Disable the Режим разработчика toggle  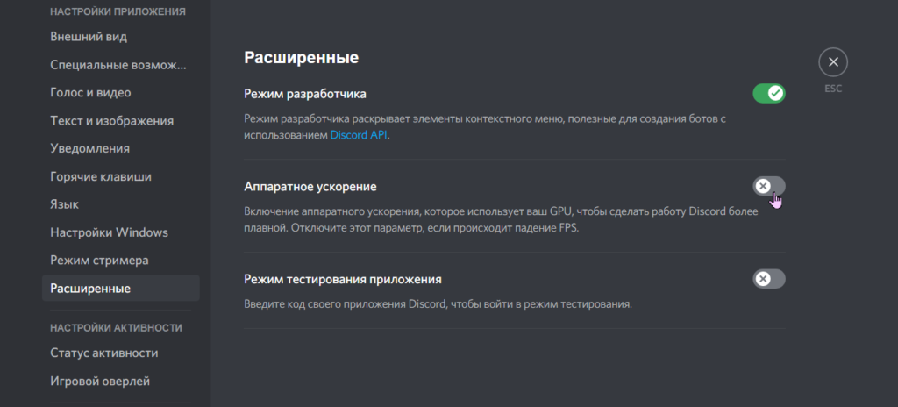(x=768, y=93)
